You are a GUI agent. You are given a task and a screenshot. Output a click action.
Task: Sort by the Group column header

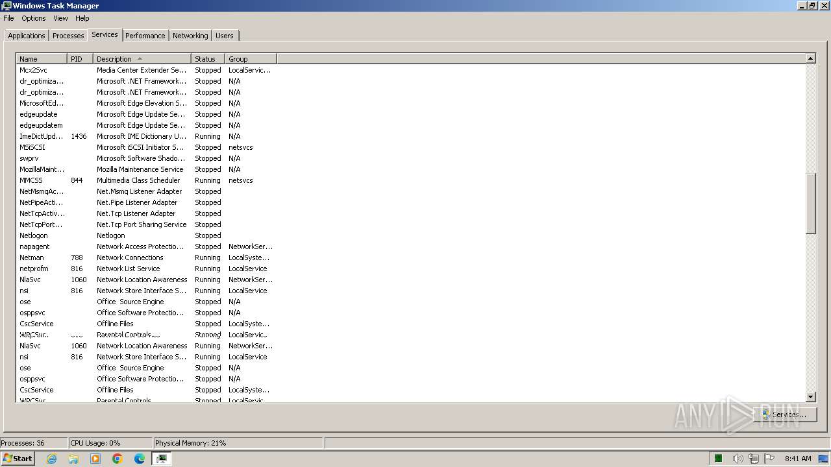coord(251,59)
